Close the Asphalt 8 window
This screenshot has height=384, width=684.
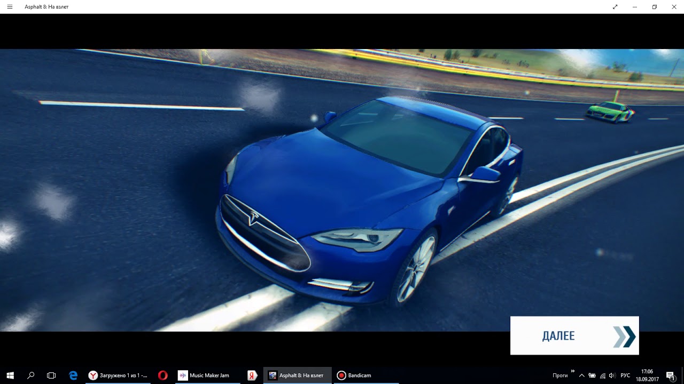(x=674, y=7)
